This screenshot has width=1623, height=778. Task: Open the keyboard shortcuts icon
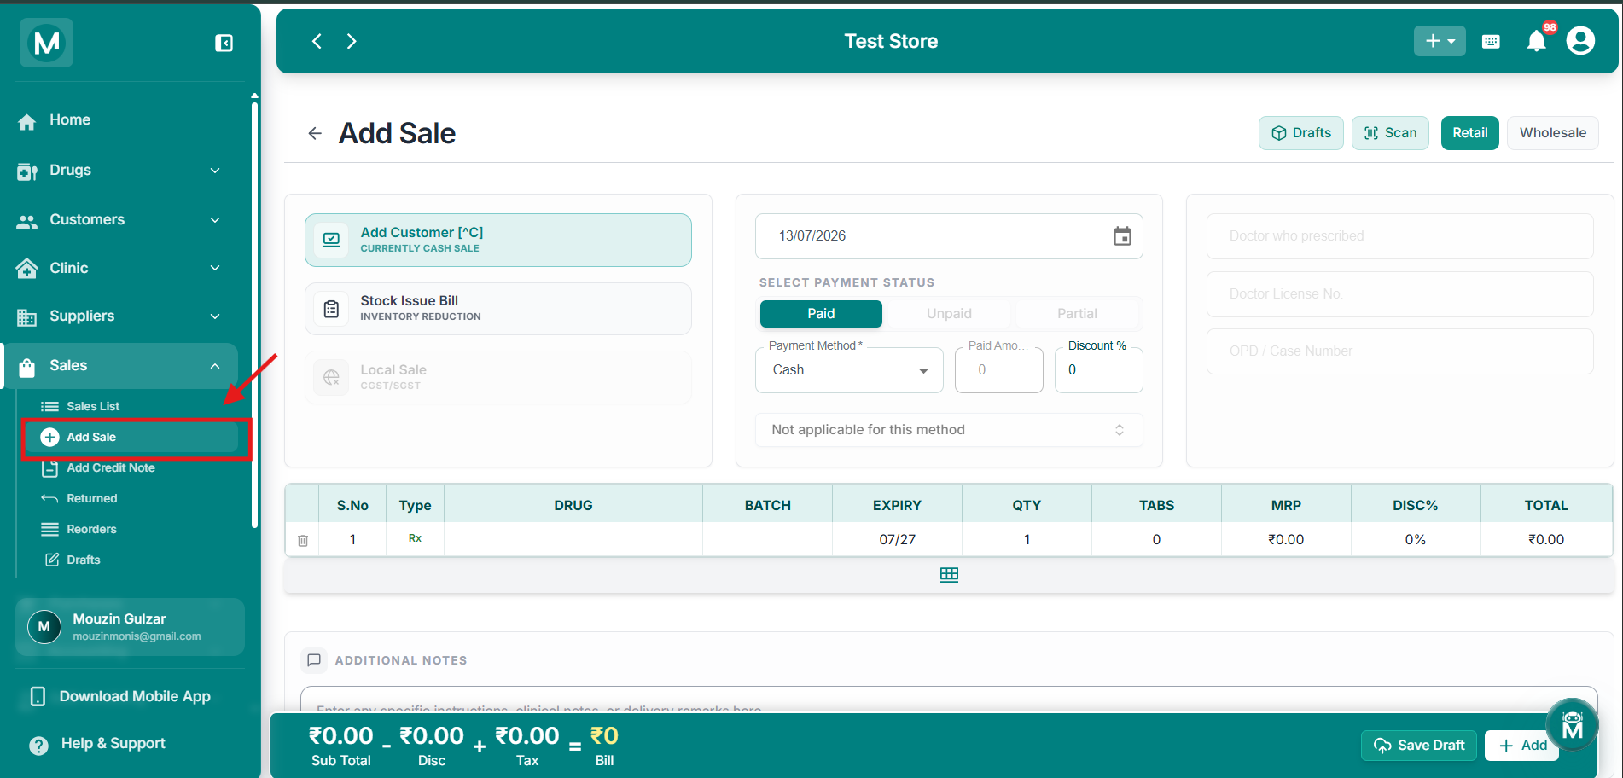(x=1491, y=42)
